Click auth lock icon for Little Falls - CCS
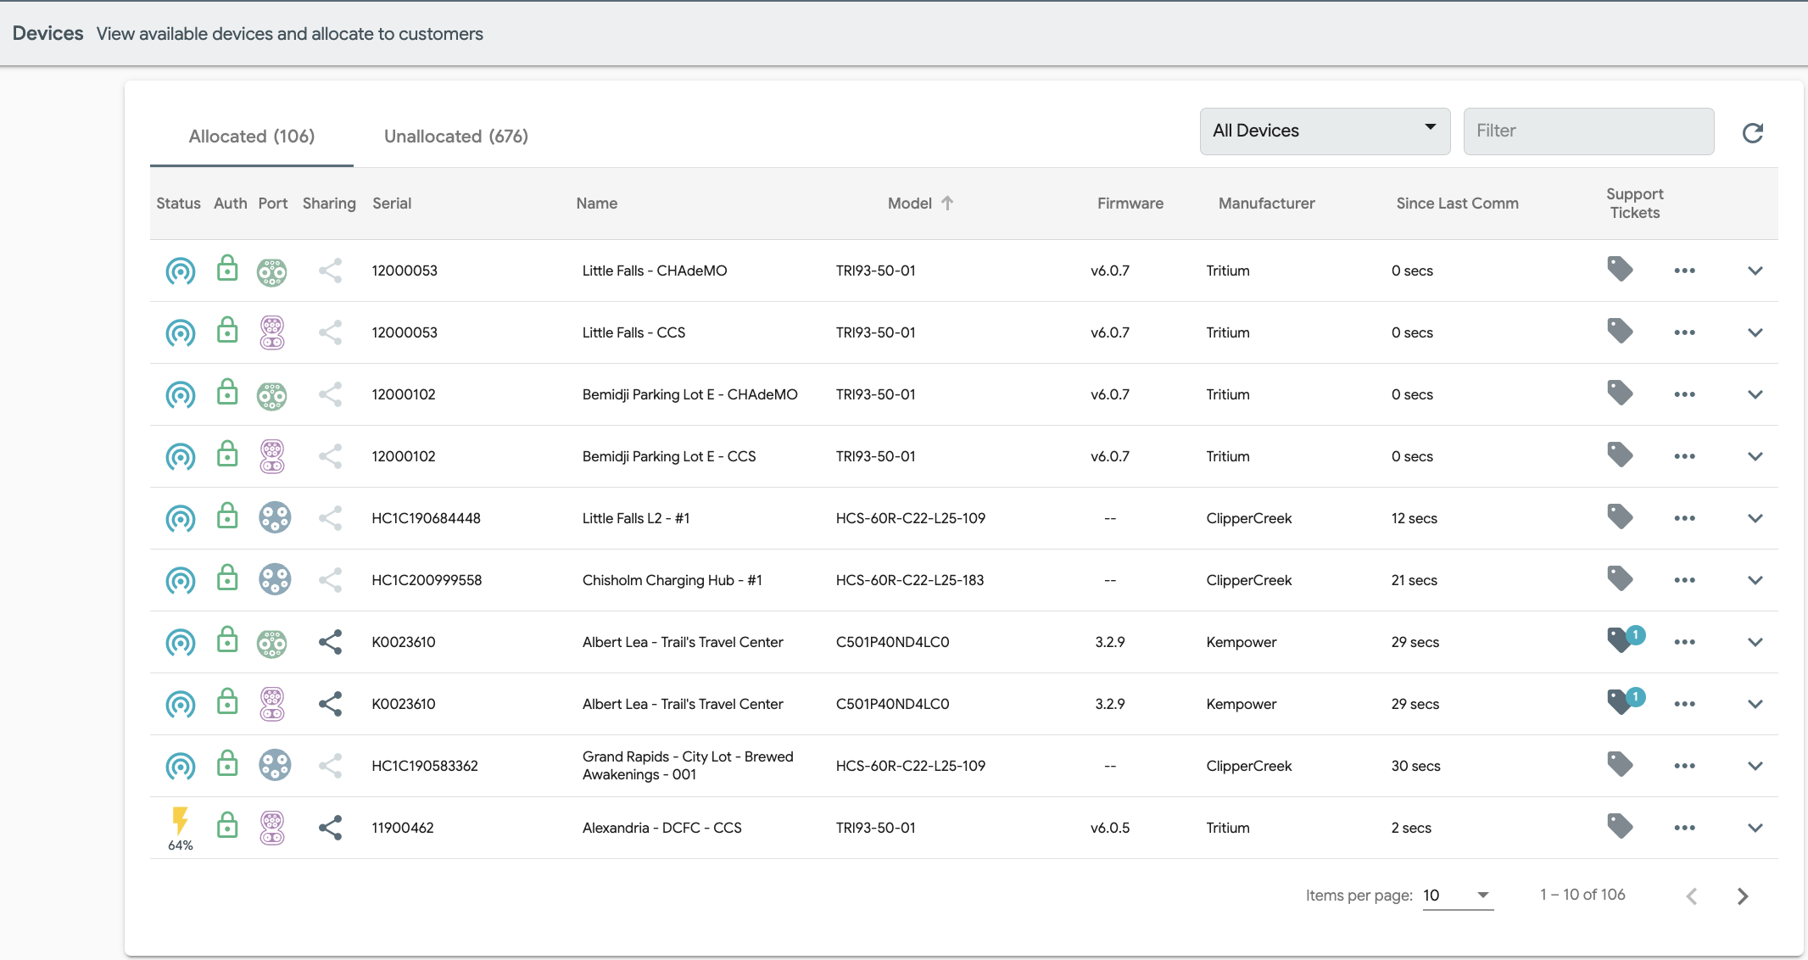Viewport: 1808px width, 960px height. click(x=227, y=330)
